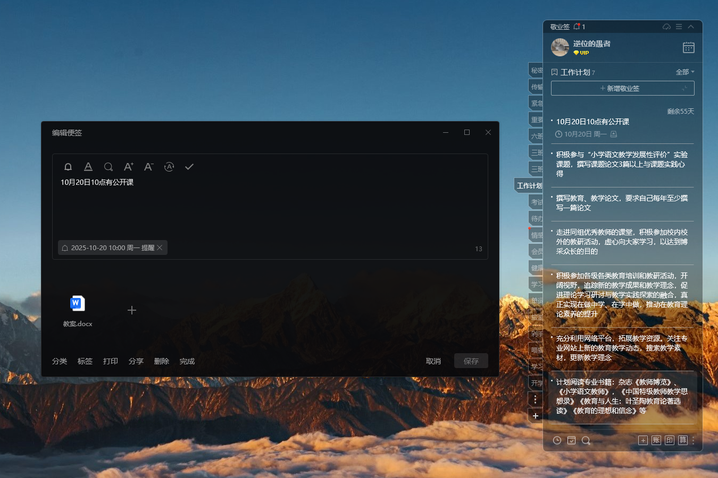Click 取消 to cancel editing
The height and width of the screenshot is (478, 718).
tap(433, 361)
